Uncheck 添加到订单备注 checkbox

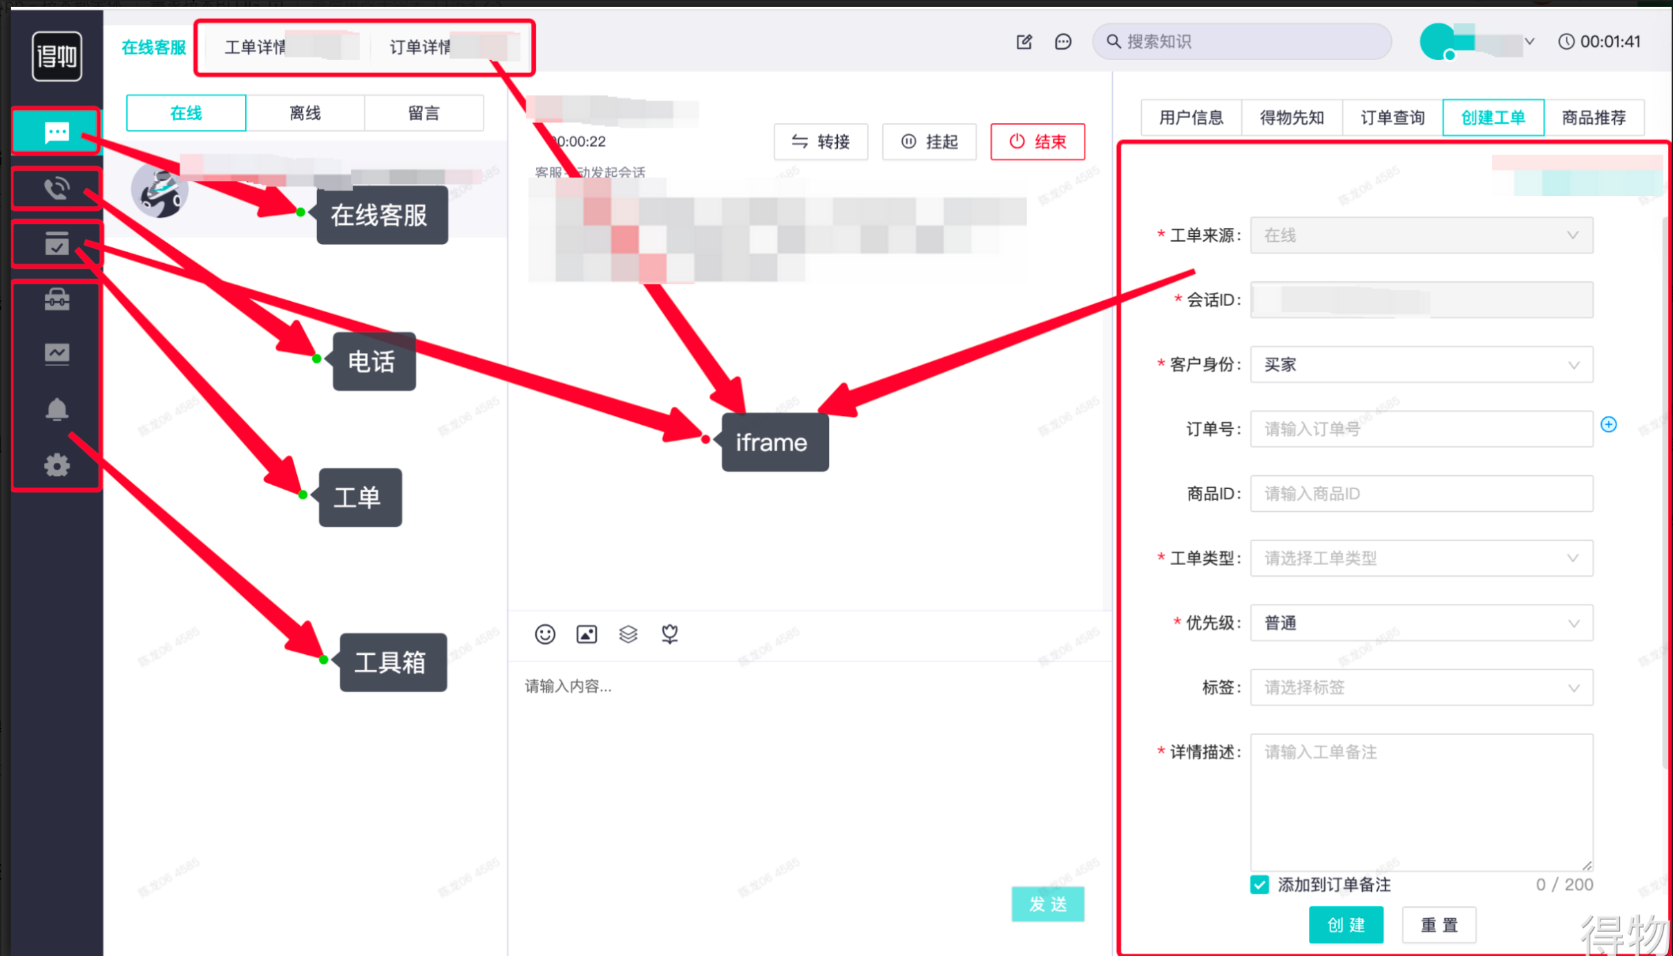pos(1259,884)
